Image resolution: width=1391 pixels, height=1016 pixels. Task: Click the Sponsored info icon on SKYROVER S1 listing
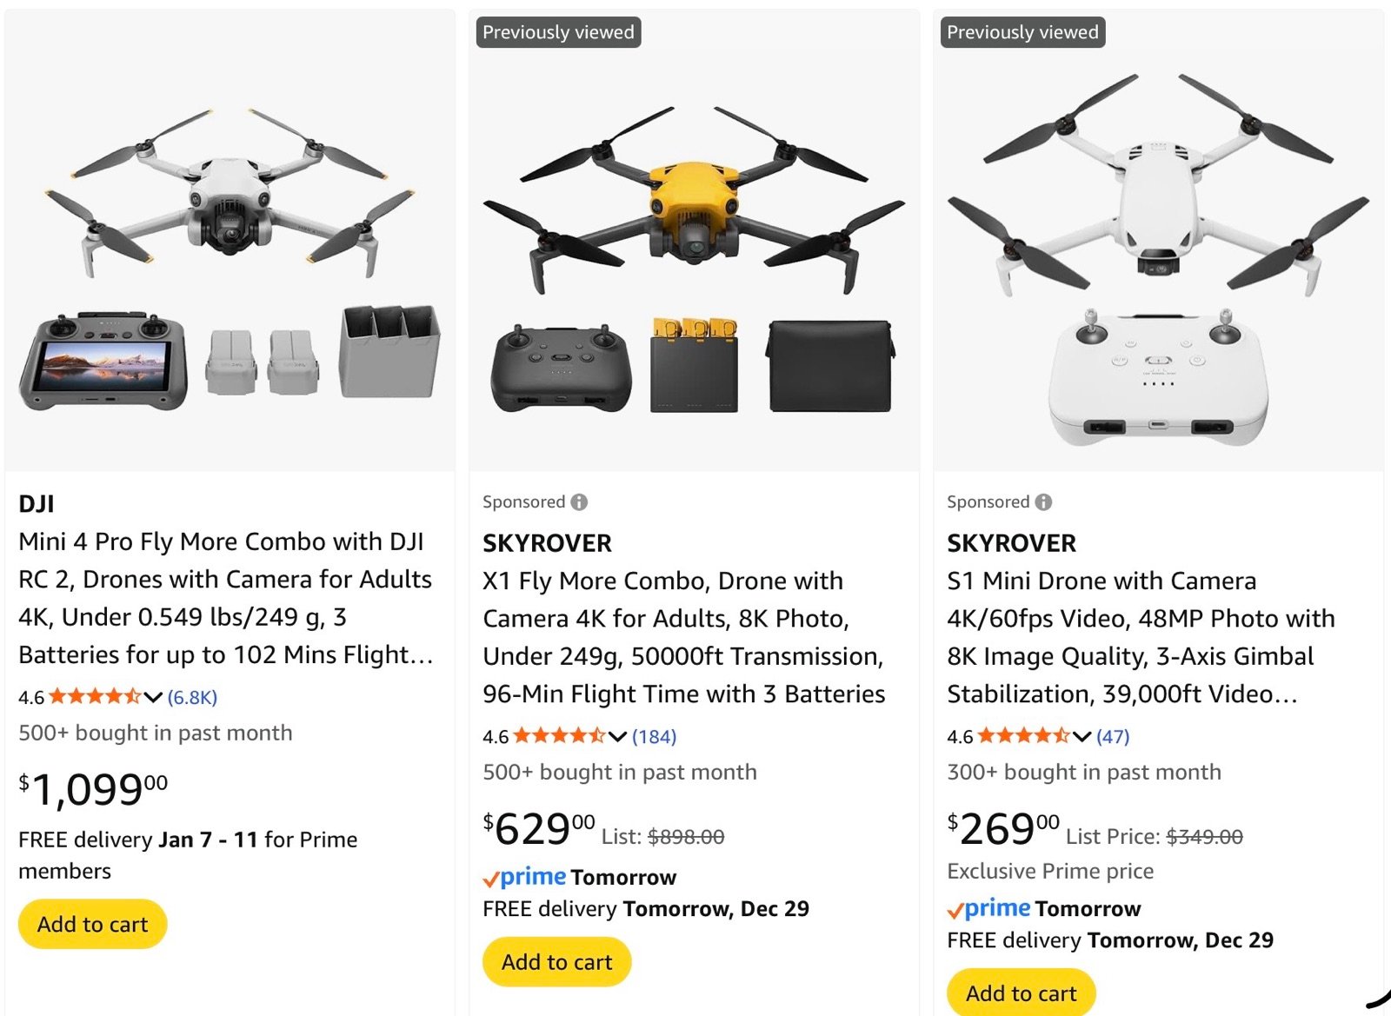(1044, 501)
